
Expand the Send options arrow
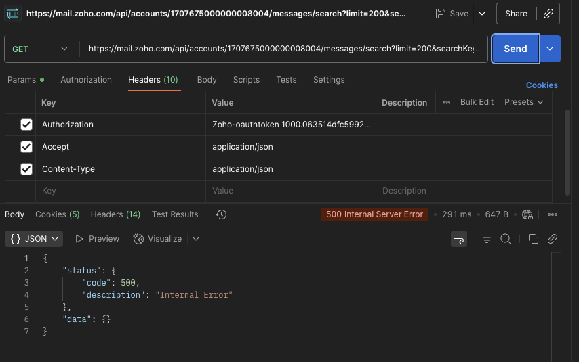point(550,49)
